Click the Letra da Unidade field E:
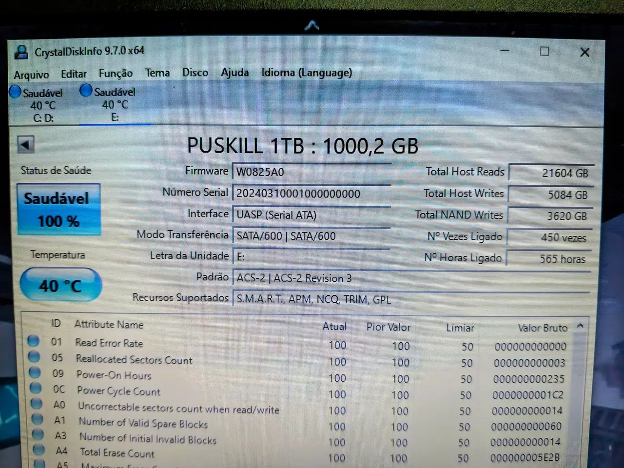Image resolution: width=624 pixels, height=468 pixels. pos(312,257)
